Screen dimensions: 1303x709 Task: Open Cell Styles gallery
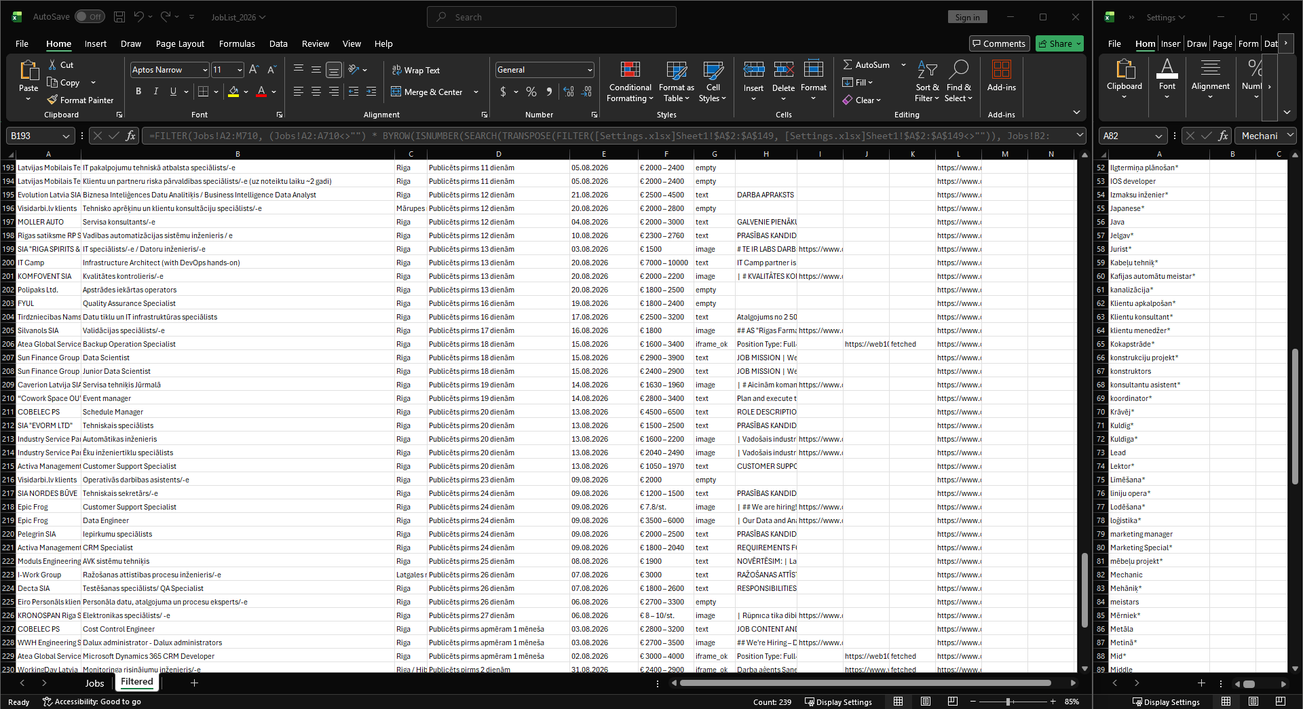pos(713,81)
